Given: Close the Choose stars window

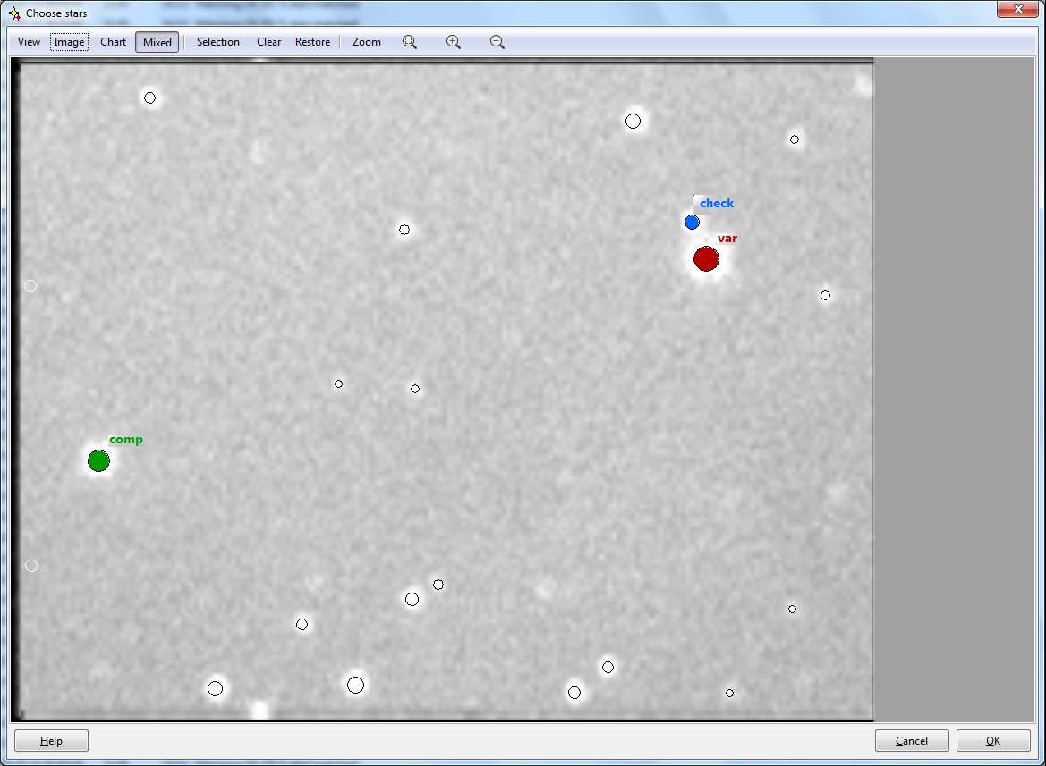Looking at the screenshot, I should pyautogui.click(x=1018, y=9).
